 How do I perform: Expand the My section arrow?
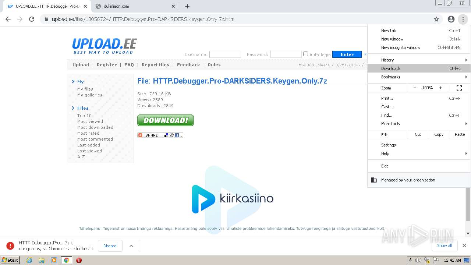point(73,82)
